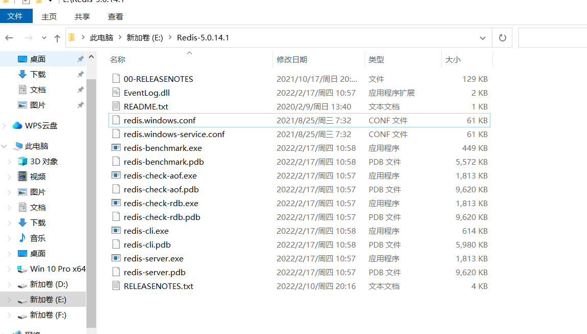The height and width of the screenshot is (334, 587).
Task: Select the redis-check-aof.pdb file icon
Action: [x=116, y=189]
